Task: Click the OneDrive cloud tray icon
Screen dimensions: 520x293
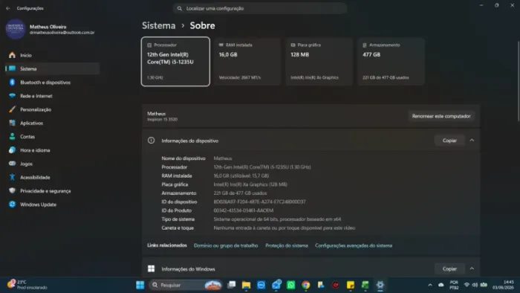Action: point(441,285)
